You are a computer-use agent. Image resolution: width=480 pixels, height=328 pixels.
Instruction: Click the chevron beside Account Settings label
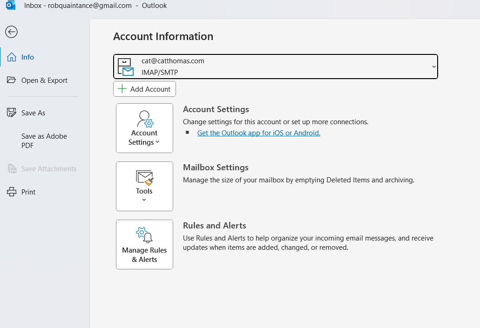[x=158, y=142]
